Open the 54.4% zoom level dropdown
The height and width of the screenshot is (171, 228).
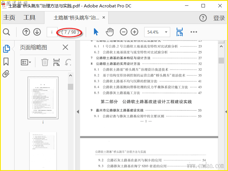157,32
